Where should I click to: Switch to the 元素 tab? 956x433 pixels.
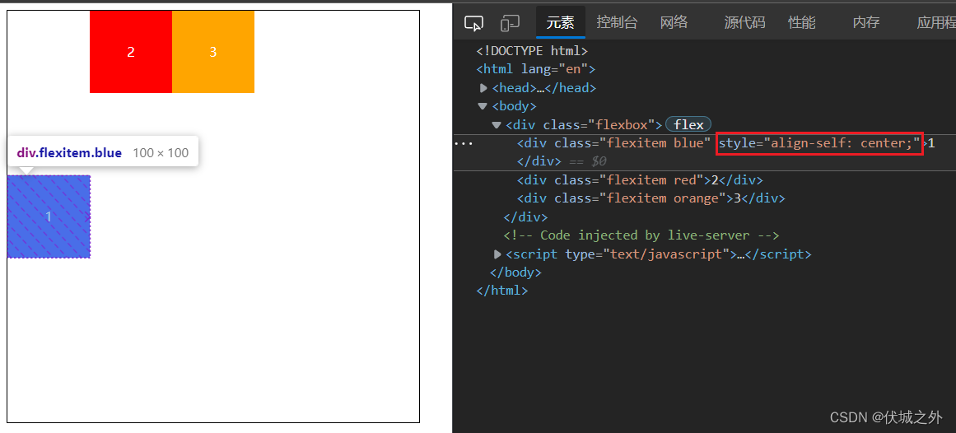[x=560, y=23]
